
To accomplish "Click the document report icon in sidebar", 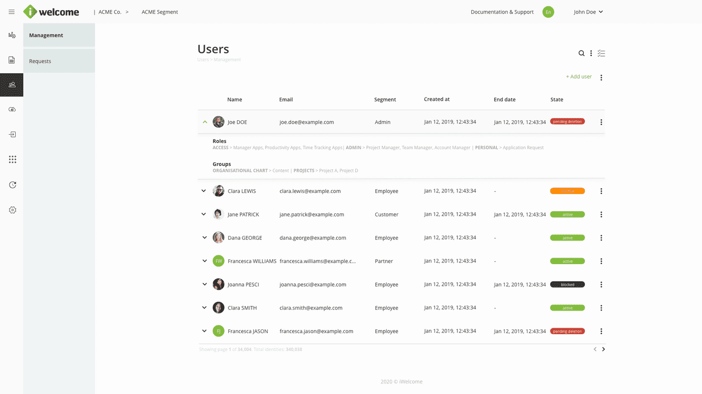I will (12, 60).
